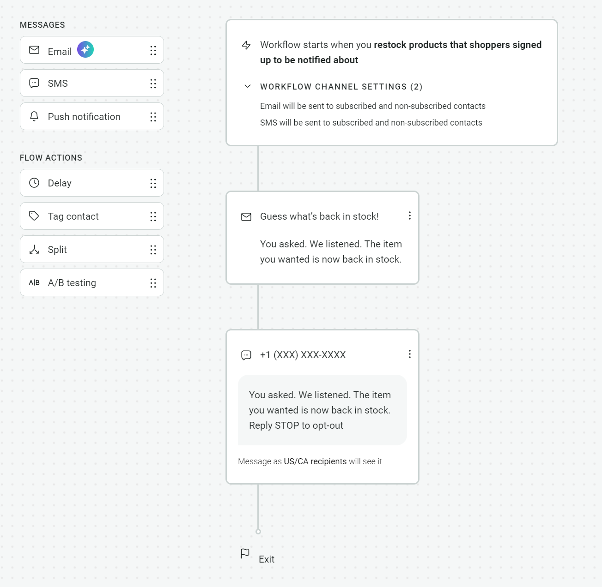The image size is (602, 587).
Task: Click the connector endpoint circle above Exit
Action: [x=258, y=532]
